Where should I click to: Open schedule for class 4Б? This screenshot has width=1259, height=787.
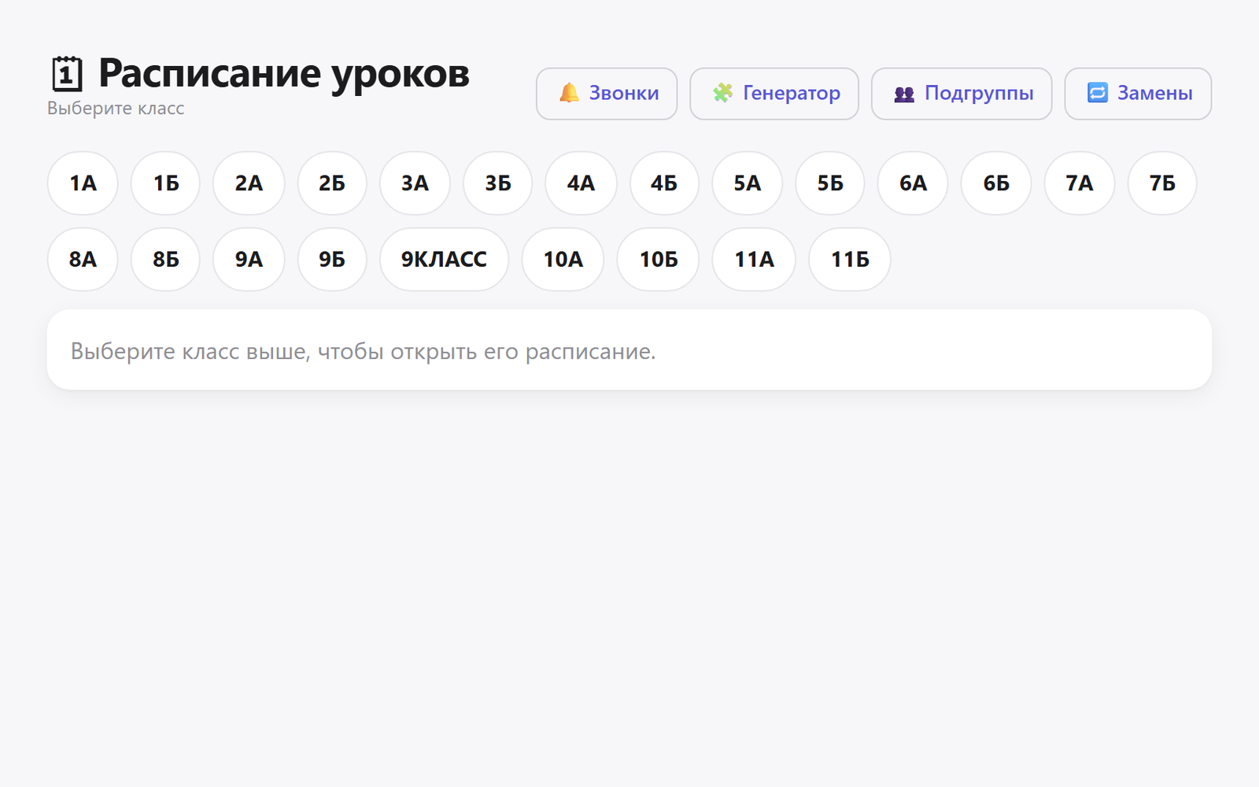click(x=664, y=183)
